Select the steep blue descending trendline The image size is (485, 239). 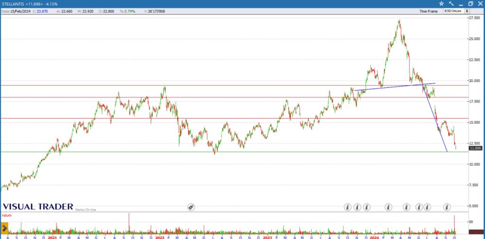click(435, 119)
